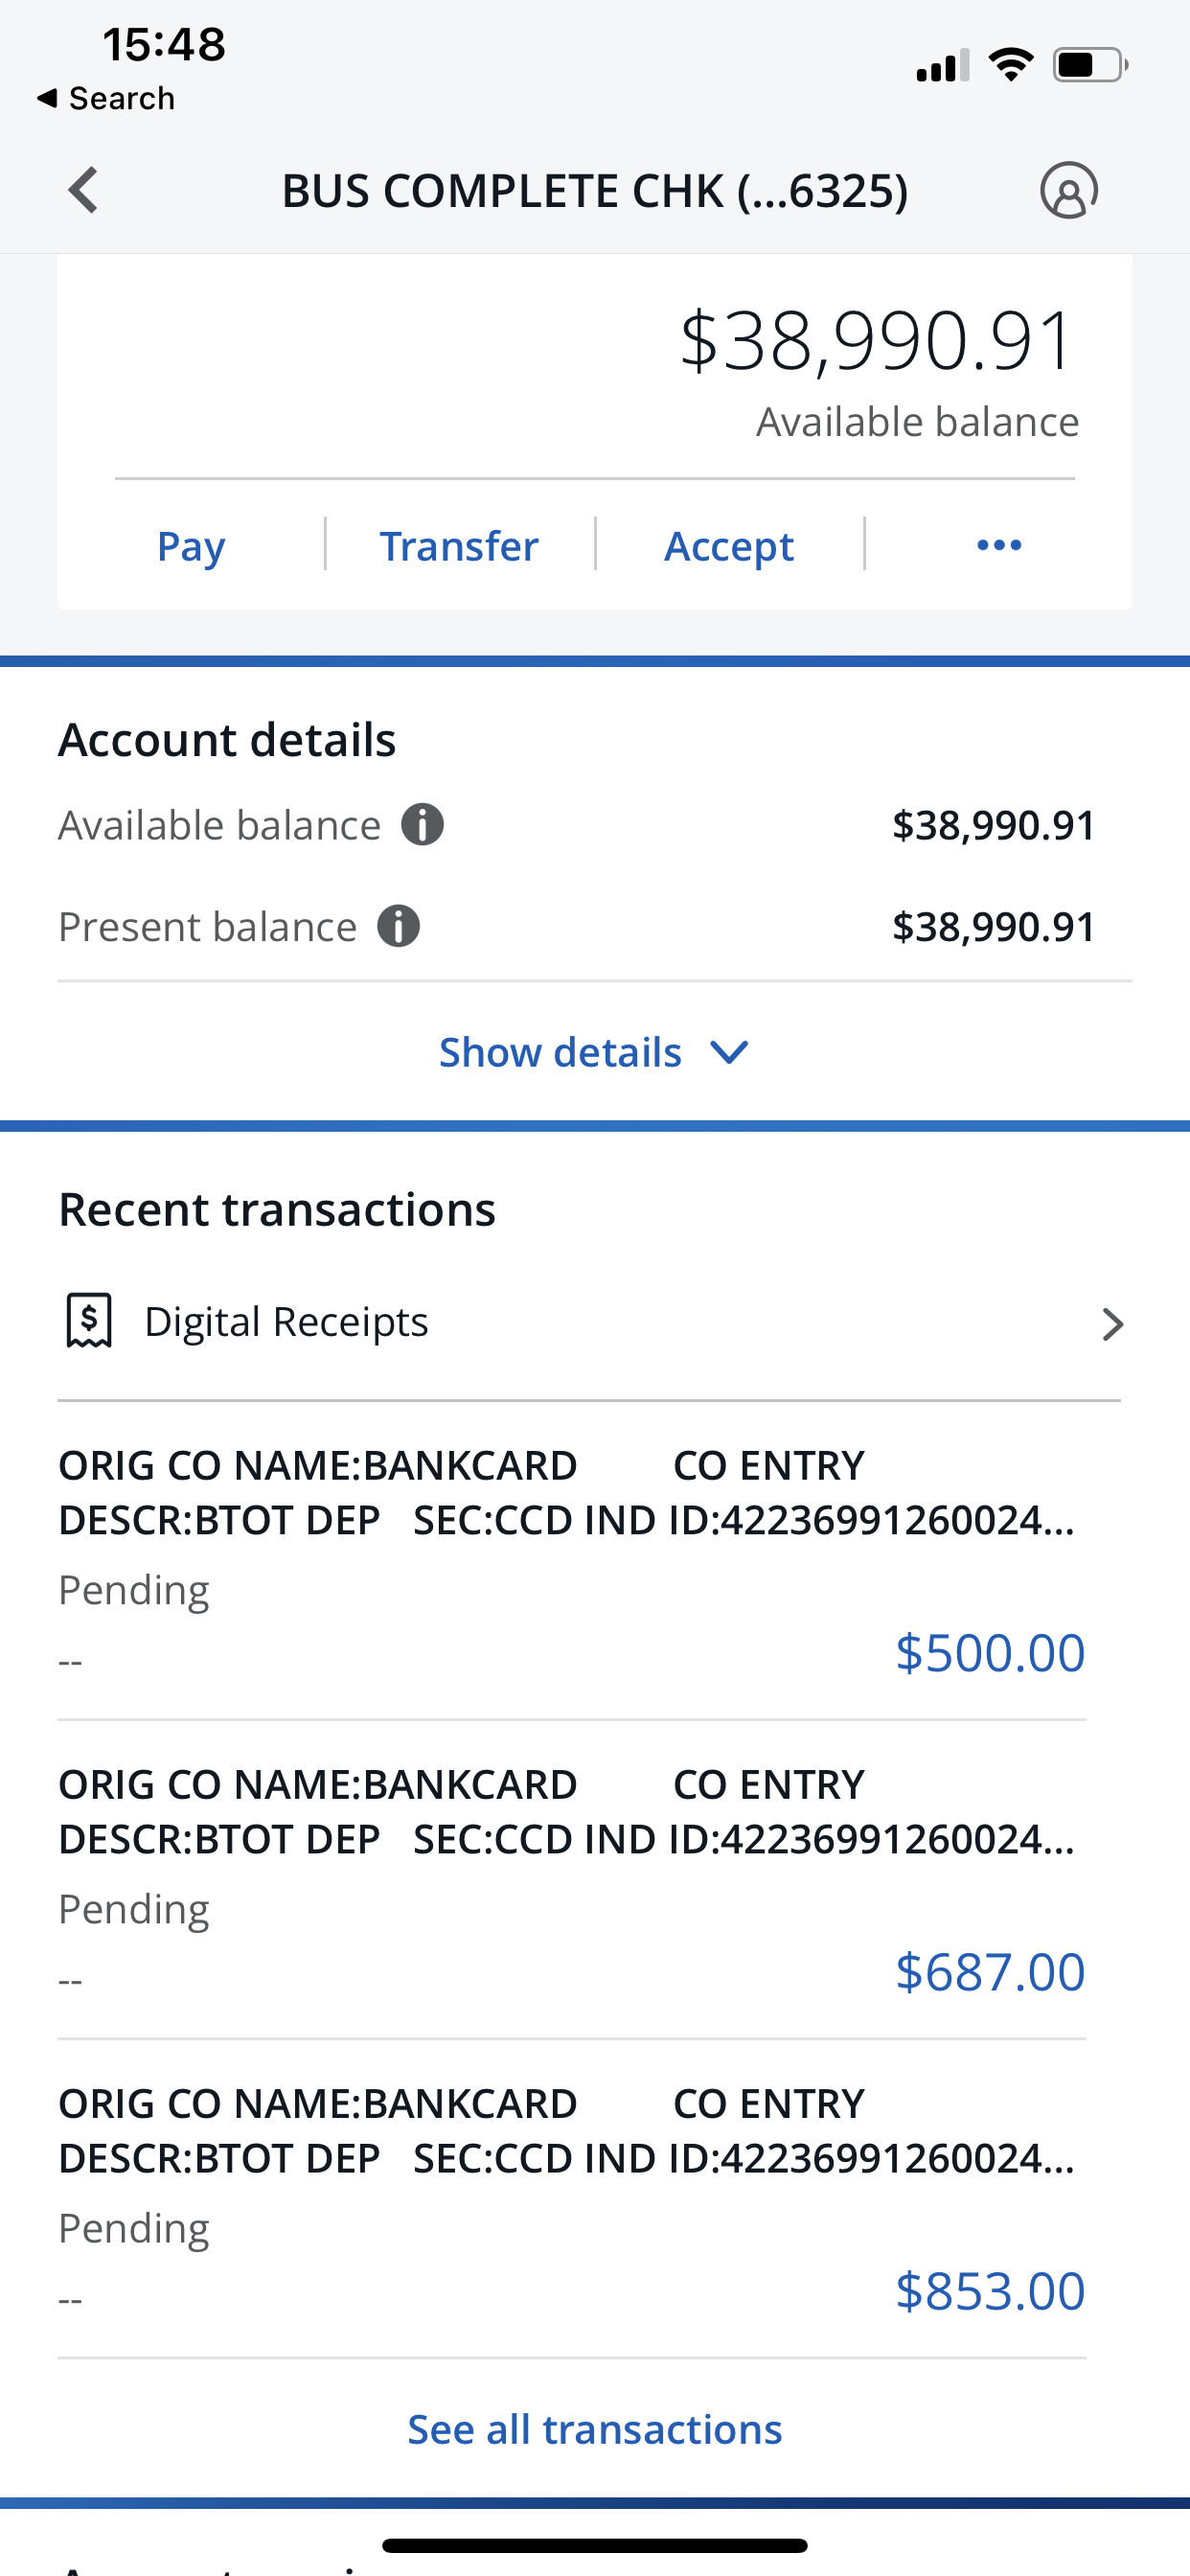Image resolution: width=1190 pixels, height=2576 pixels.
Task: Select the Accept action
Action: (729, 546)
